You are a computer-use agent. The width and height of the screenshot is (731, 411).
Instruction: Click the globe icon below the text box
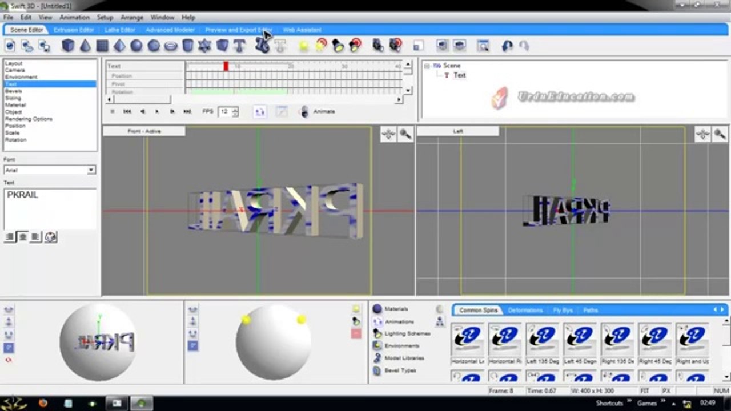[x=51, y=237]
